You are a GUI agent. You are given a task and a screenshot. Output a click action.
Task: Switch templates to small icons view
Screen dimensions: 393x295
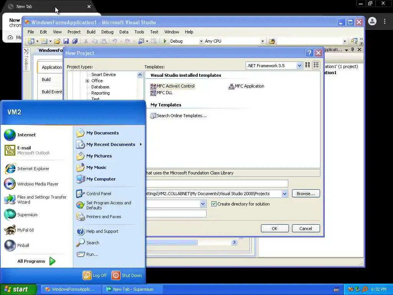coord(316,65)
